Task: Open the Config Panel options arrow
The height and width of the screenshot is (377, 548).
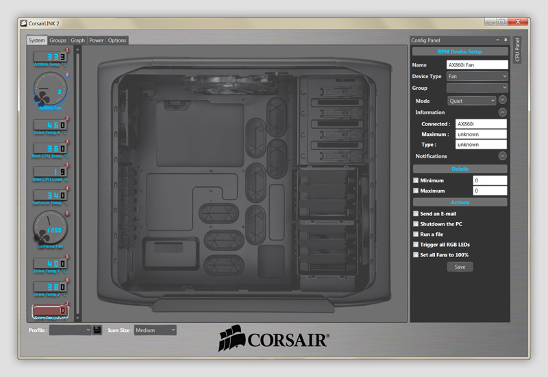Action: (498, 40)
